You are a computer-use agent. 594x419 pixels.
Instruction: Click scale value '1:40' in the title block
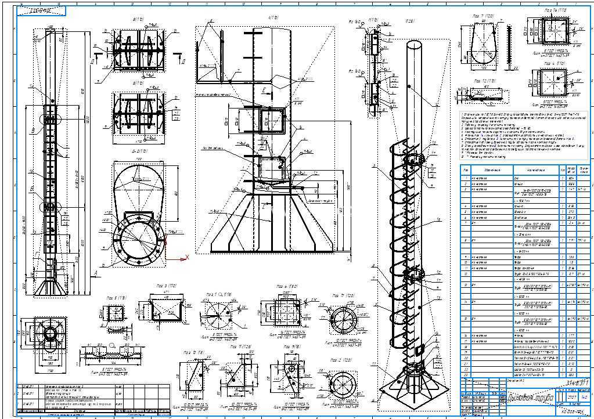coord(584,398)
